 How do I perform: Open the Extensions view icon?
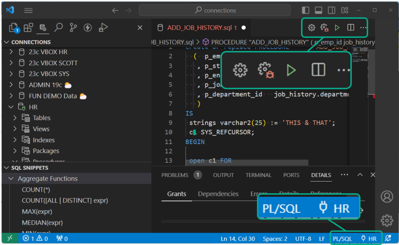click(28, 28)
